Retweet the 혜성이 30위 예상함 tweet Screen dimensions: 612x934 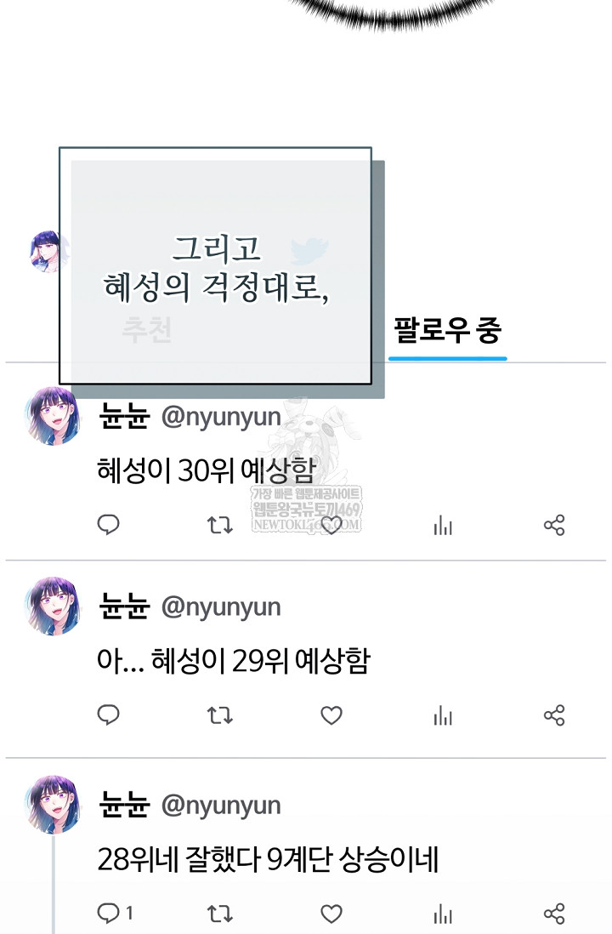click(x=219, y=526)
